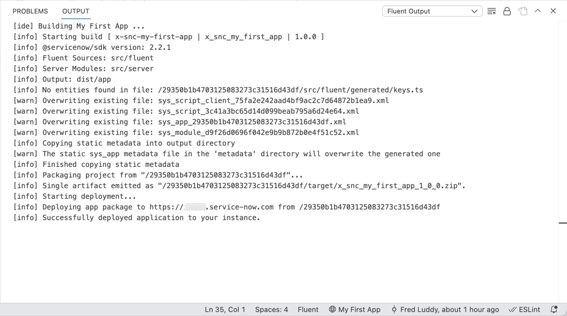Click line '[ide] Building My First App ...'
This screenshot has width=567, height=316.
tap(79, 26)
